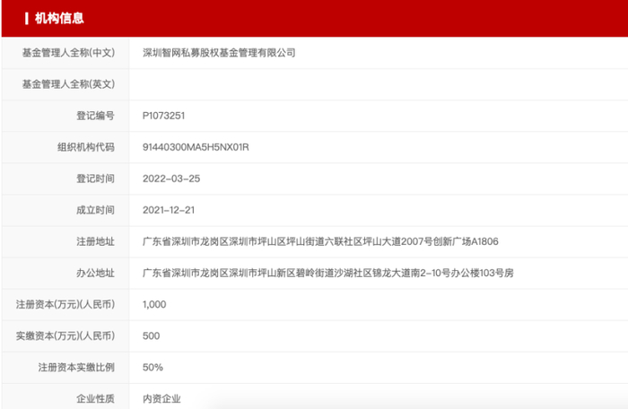Click the 注册地址 label

click(95, 241)
